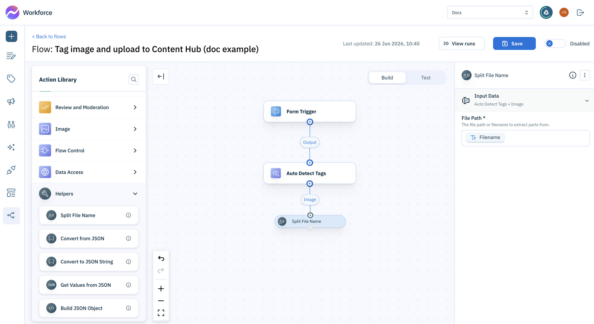Select the Convert from JSON helper
594x324 pixels.
click(89, 238)
